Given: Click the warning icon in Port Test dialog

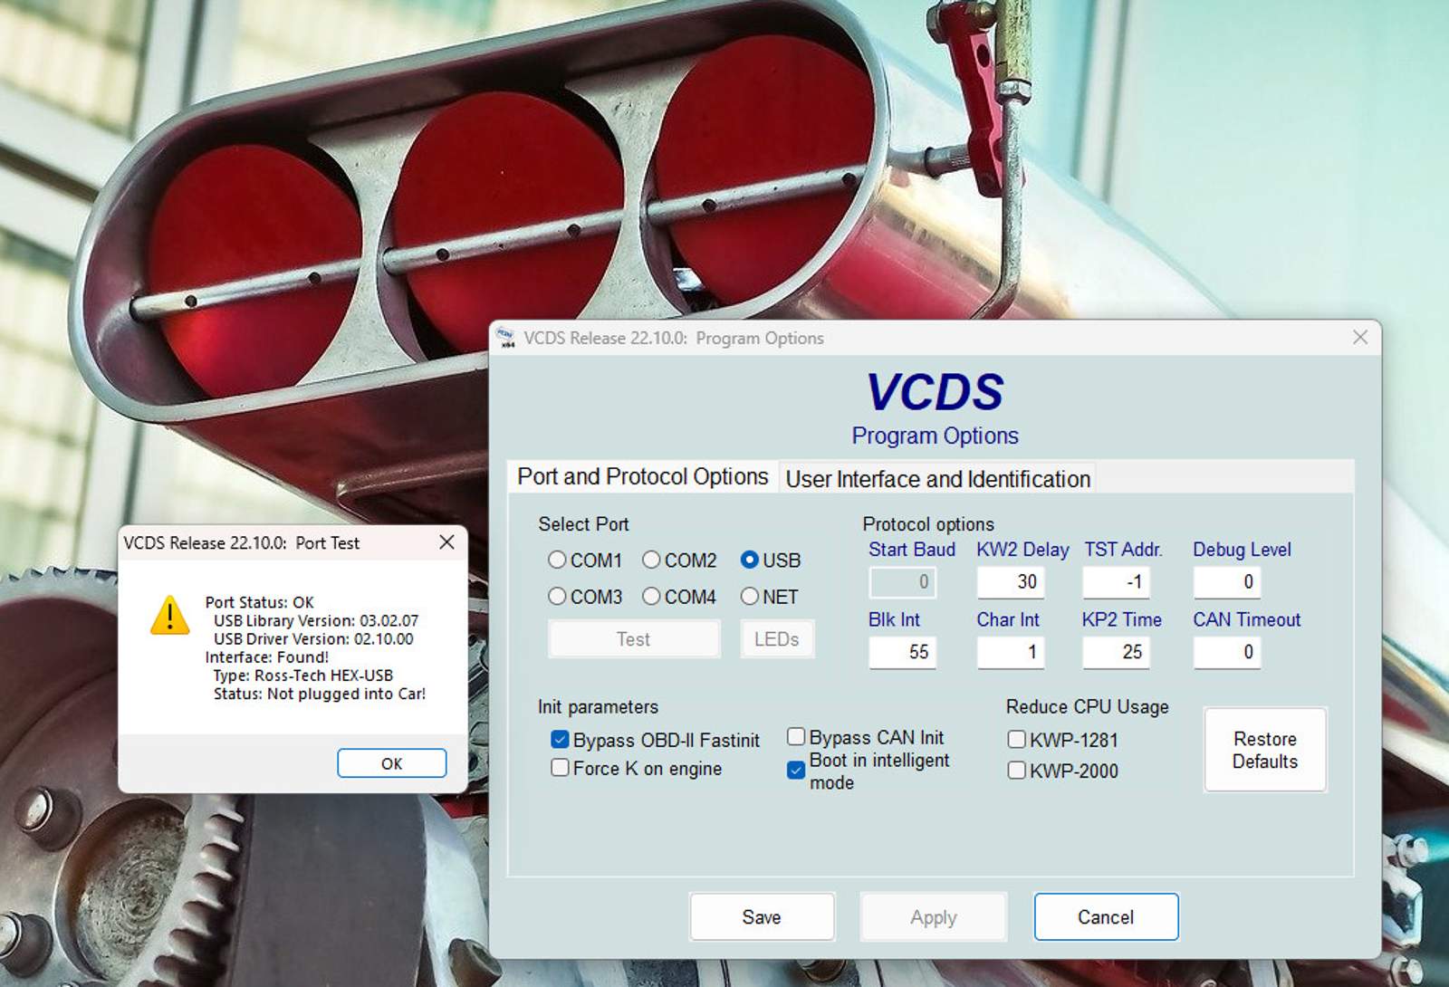Looking at the screenshot, I should click(x=169, y=615).
